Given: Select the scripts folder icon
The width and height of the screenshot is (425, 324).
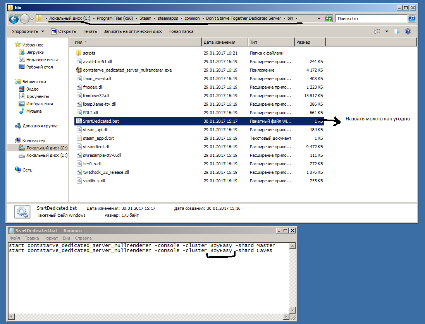Looking at the screenshot, I should click(x=79, y=53).
